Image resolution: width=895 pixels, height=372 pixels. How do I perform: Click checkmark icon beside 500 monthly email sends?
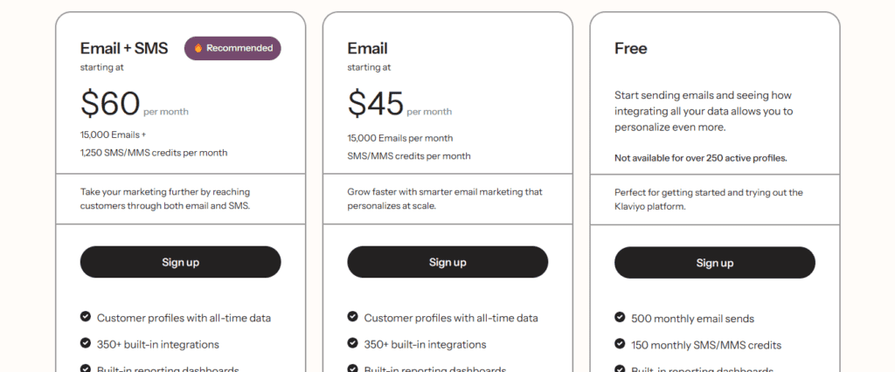[620, 317]
